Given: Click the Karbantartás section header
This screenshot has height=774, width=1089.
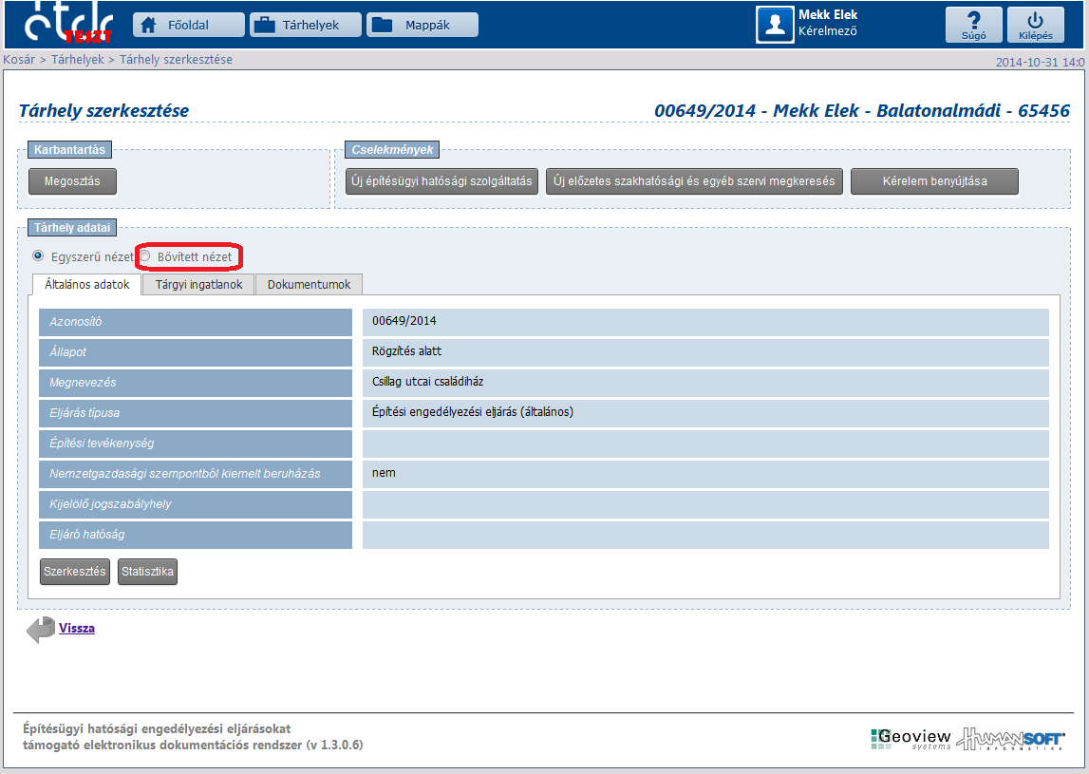Looking at the screenshot, I should click(69, 149).
